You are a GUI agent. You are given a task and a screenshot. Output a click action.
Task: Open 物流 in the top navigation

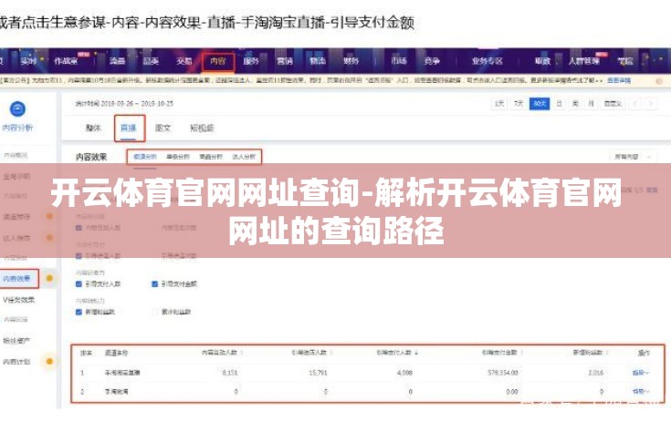[x=318, y=61]
